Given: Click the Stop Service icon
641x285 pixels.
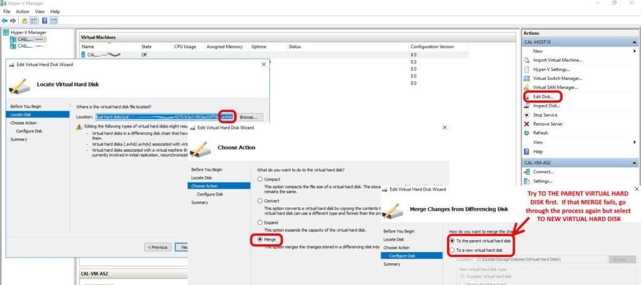Looking at the screenshot, I should click(x=527, y=115).
